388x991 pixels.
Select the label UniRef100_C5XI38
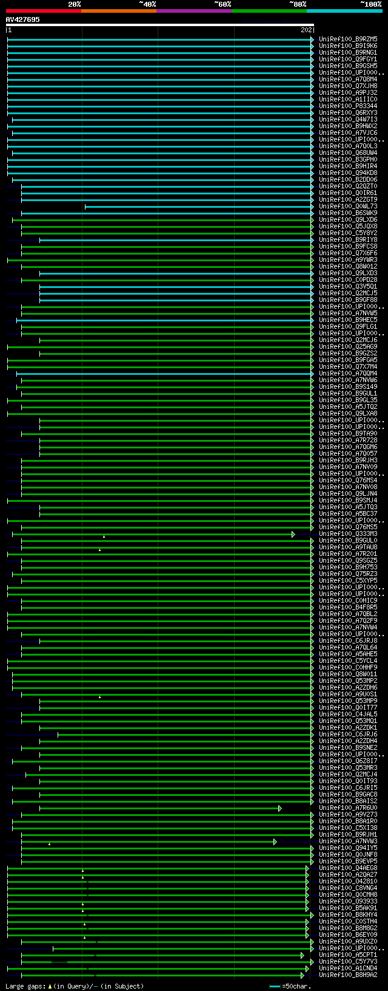[348, 828]
